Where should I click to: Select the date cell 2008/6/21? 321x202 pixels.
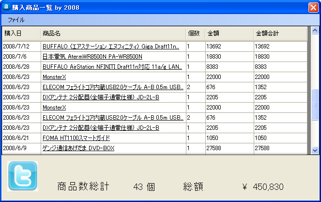point(21,138)
